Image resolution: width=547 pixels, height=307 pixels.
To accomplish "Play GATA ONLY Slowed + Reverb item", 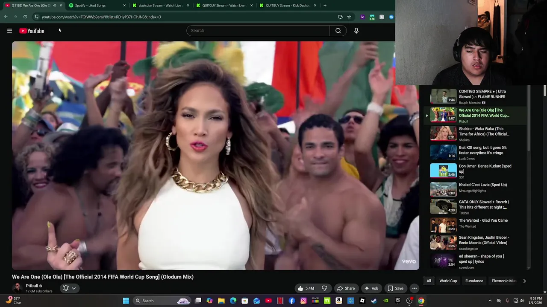I will (x=475, y=207).
